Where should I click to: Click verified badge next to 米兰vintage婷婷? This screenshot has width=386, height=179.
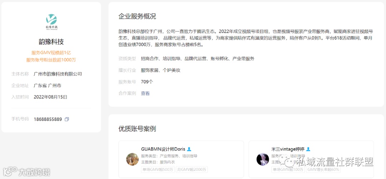[308, 149]
